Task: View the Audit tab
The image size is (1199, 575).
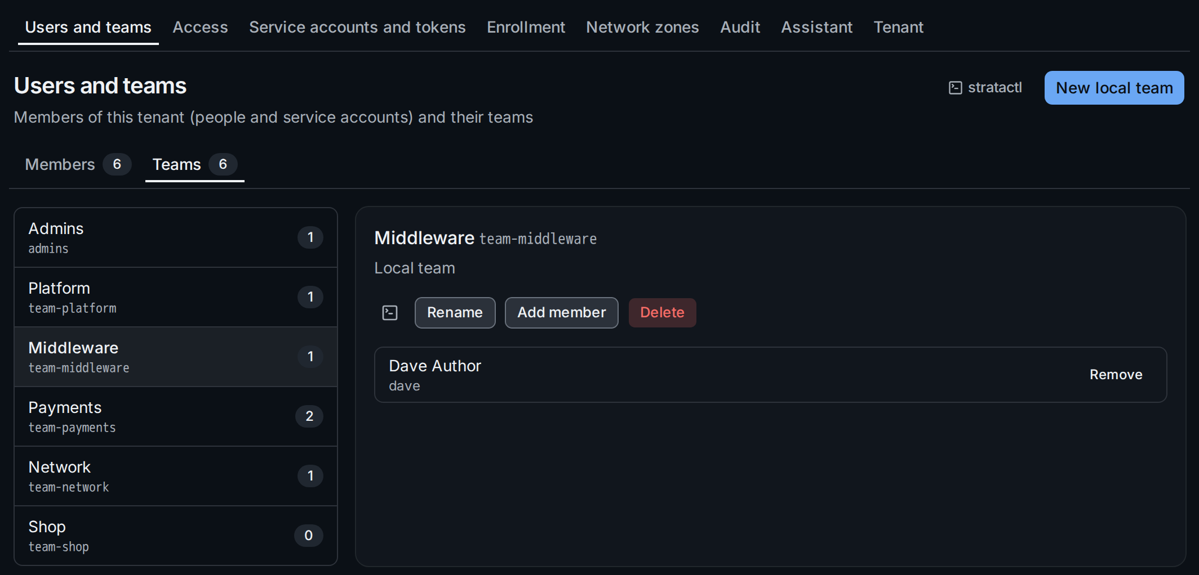Action: click(x=740, y=27)
